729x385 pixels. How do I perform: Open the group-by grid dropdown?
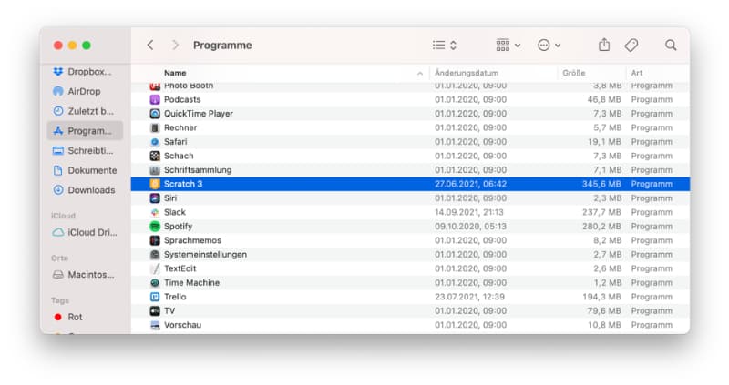coord(508,45)
